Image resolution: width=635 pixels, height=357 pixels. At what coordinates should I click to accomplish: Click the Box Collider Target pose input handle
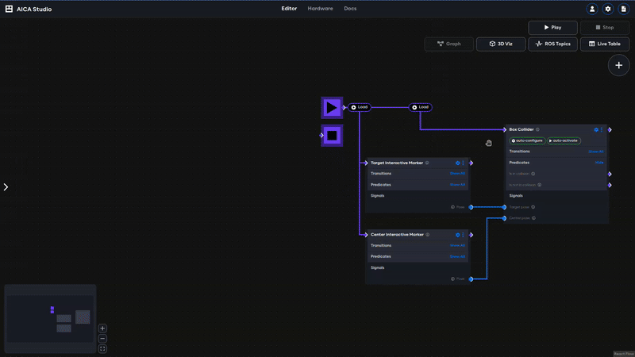[504, 207]
